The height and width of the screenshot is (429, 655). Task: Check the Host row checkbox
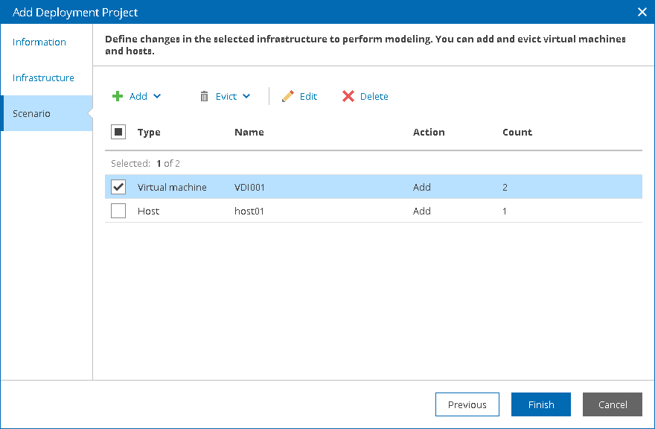118,211
